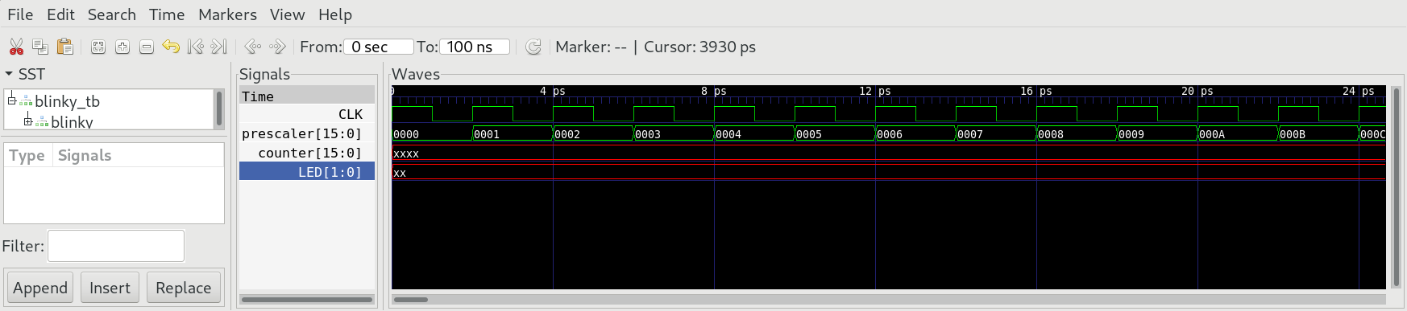Screen dimensions: 1407x311
Task: Click the Replace button
Action: [183, 288]
